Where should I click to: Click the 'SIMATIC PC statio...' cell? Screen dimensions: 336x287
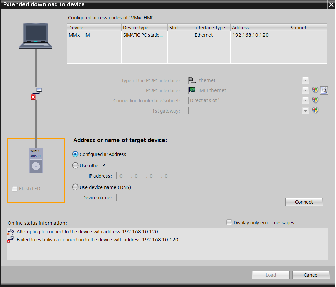point(144,35)
